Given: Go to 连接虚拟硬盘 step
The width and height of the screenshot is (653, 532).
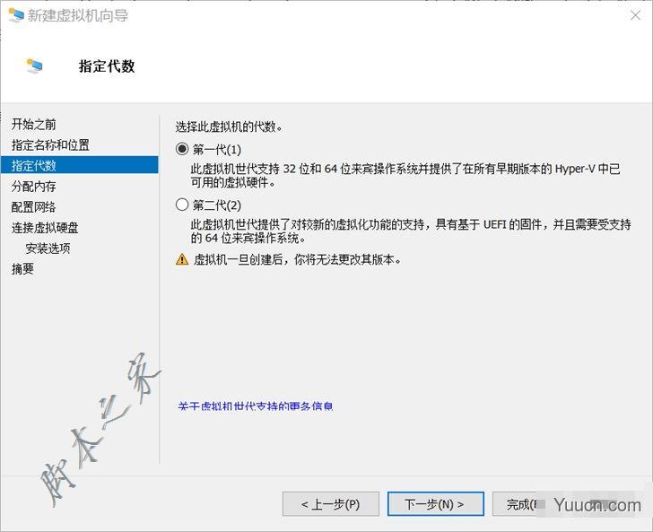Looking at the screenshot, I should (x=45, y=228).
